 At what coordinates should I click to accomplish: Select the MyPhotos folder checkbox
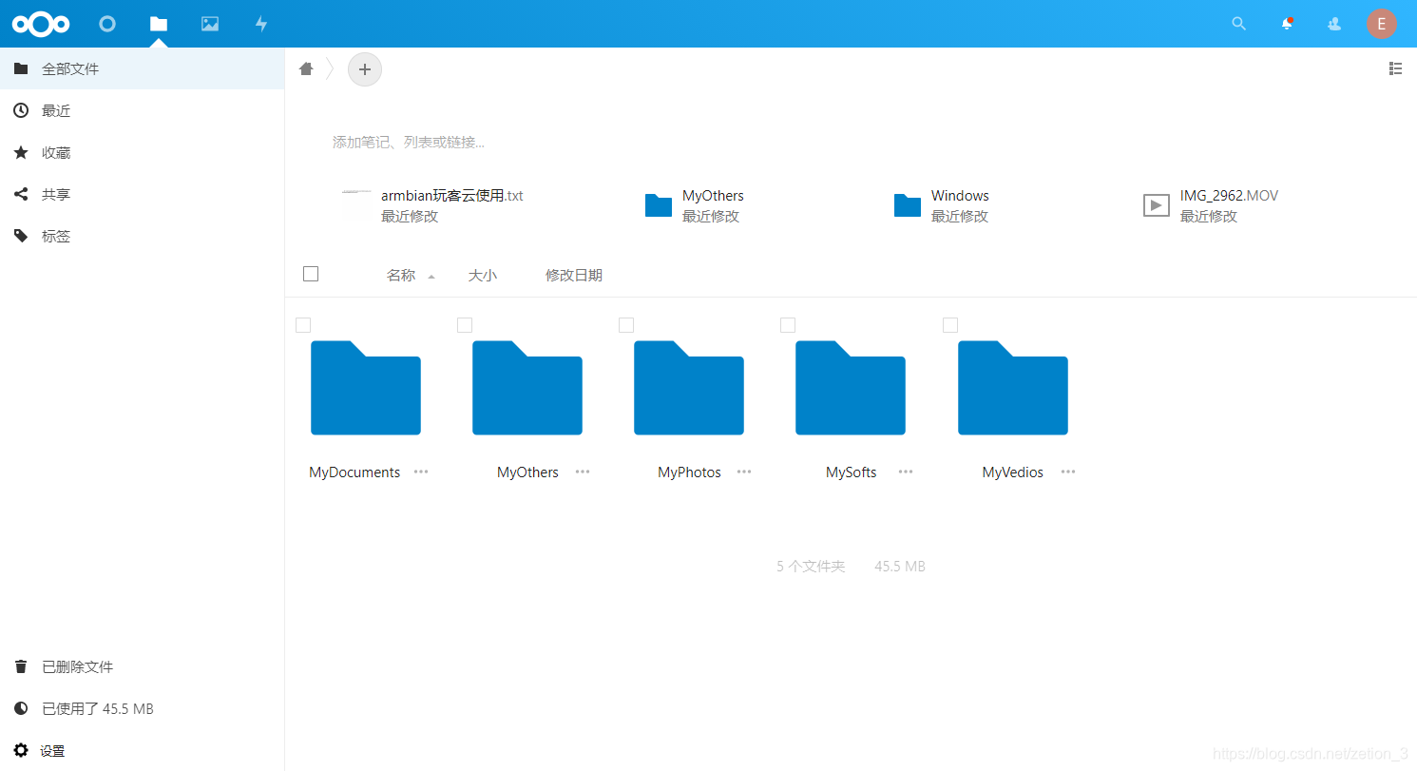625,324
